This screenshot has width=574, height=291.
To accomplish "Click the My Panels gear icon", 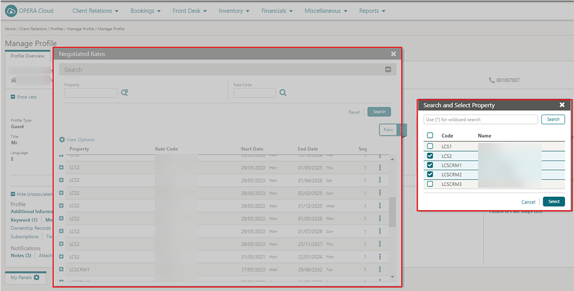I will (x=37, y=277).
